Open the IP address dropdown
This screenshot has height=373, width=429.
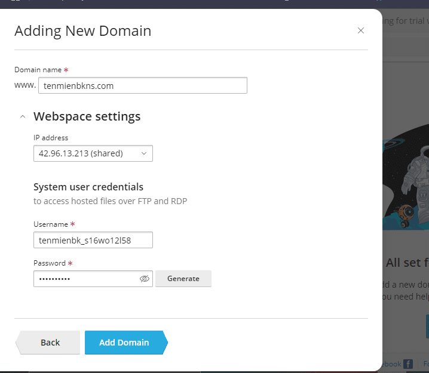[93, 153]
